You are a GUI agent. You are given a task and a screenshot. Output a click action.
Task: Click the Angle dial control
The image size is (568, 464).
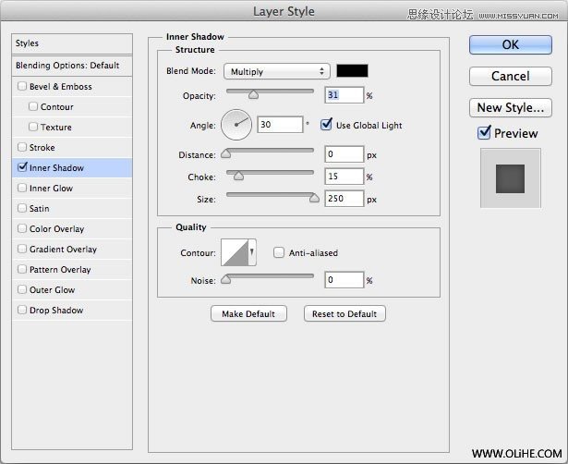236,125
